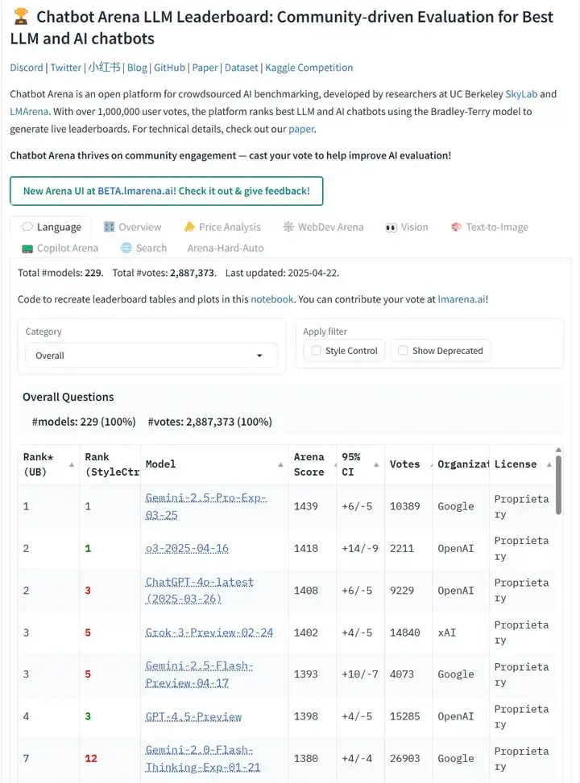This screenshot has height=783, width=580.
Task: Sort the License column using its arrow
Action: 549,464
